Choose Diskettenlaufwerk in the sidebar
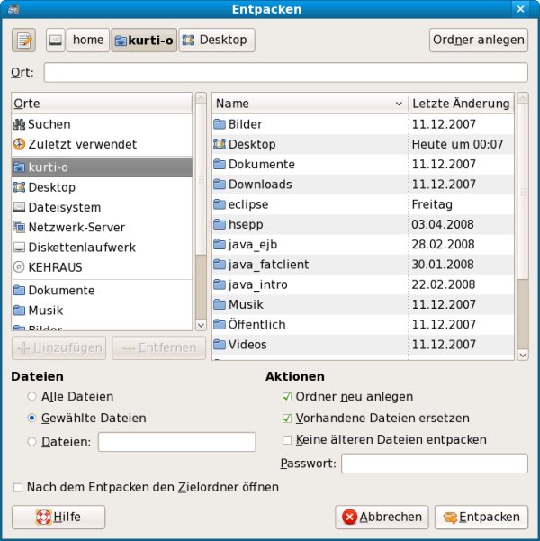 pyautogui.click(x=82, y=247)
